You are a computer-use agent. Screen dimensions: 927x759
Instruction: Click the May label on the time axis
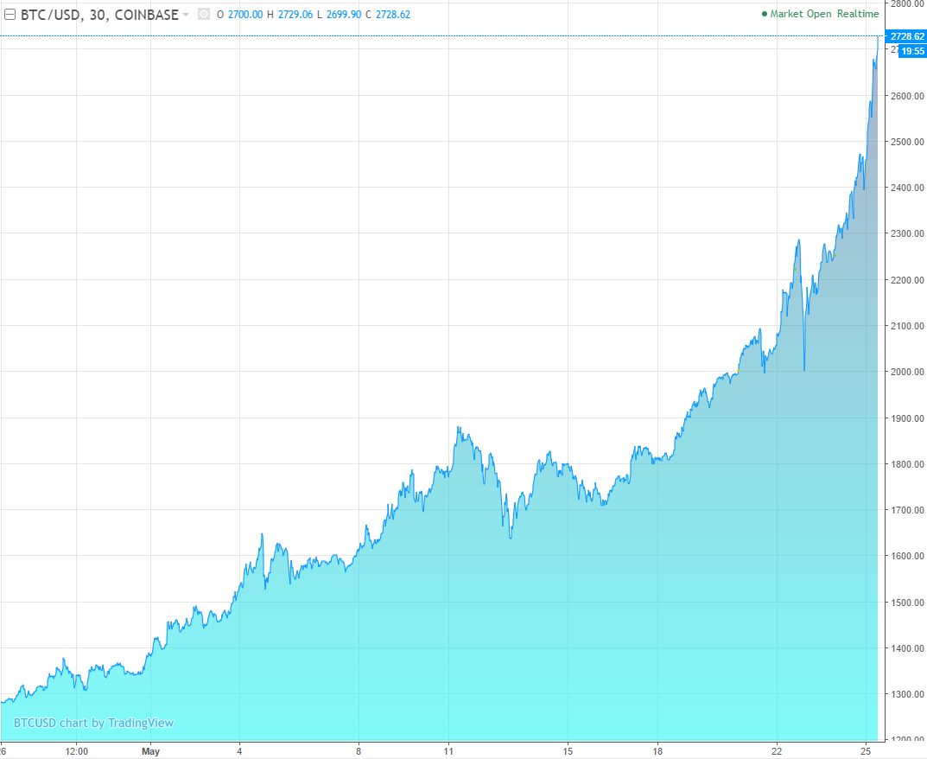click(150, 751)
